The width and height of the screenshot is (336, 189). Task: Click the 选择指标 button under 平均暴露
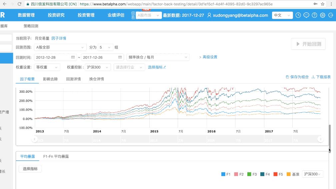click(30, 169)
